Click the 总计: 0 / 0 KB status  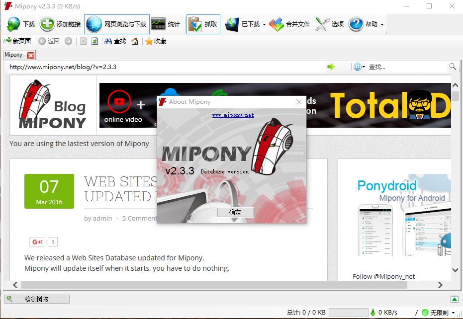306,312
